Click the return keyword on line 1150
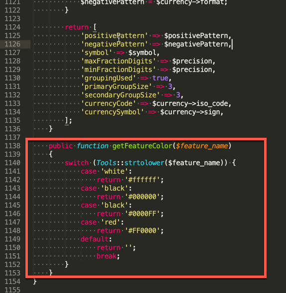This screenshot has height=293, width=286. pos(109,248)
